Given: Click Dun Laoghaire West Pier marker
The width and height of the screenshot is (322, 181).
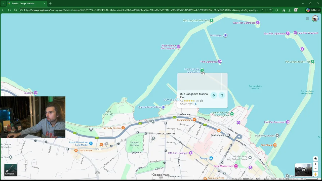Looking at the screenshot, I should pyautogui.click(x=212, y=20).
